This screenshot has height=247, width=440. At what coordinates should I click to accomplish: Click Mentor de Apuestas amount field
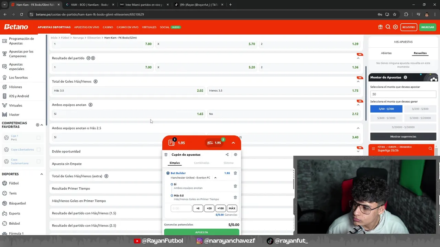pos(403,94)
